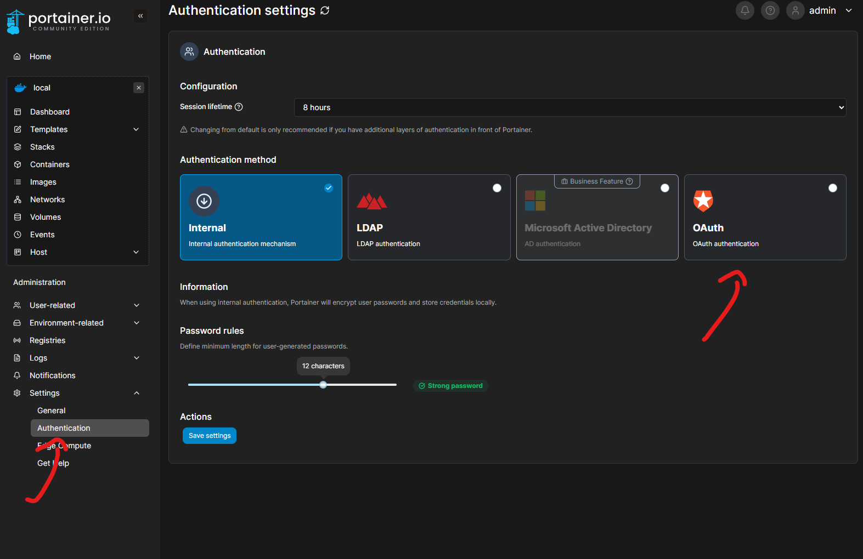The image size is (863, 559).
Task: Click the Notifications bell icon in the sidebar
Action: click(x=17, y=375)
